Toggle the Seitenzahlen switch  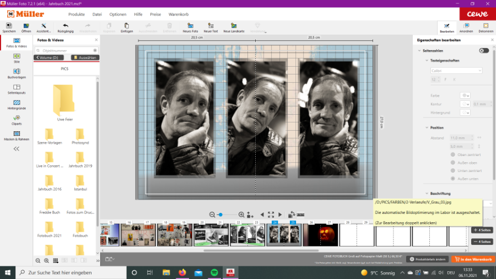[483, 51]
